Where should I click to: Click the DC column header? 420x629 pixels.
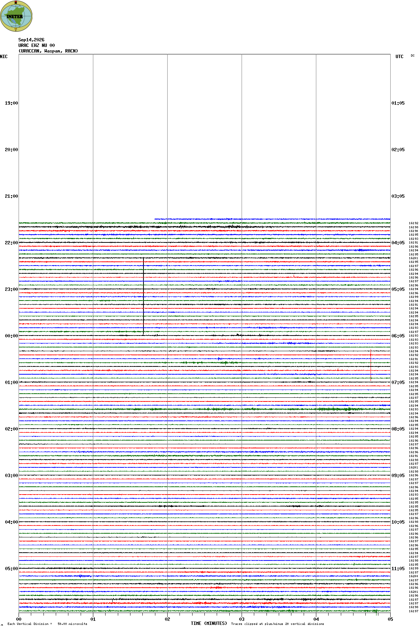click(x=413, y=56)
